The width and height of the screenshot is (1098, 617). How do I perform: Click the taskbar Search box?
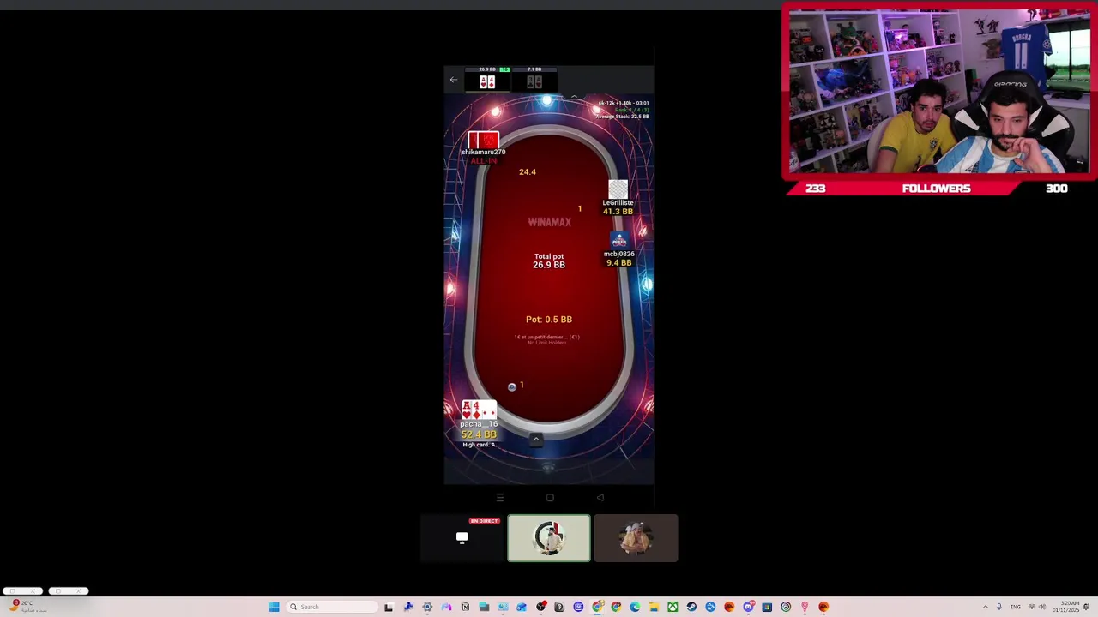[x=332, y=607]
